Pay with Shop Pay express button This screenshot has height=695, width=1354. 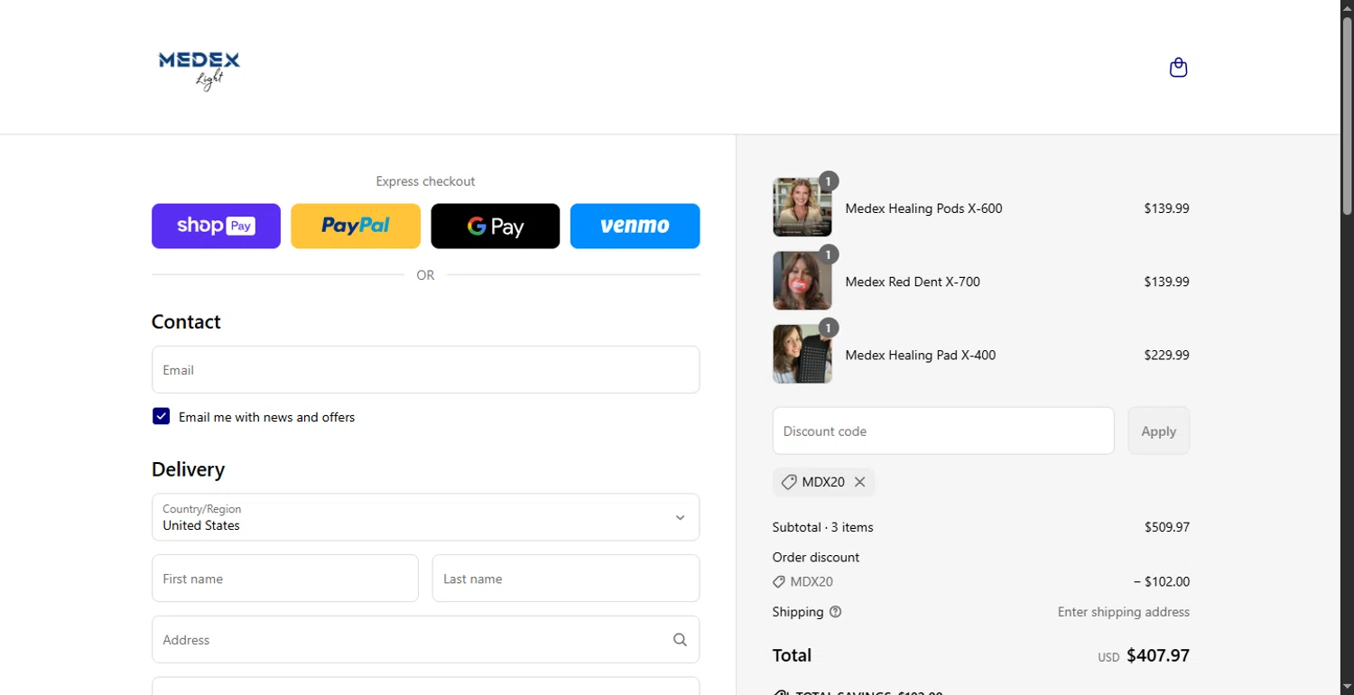(x=216, y=226)
